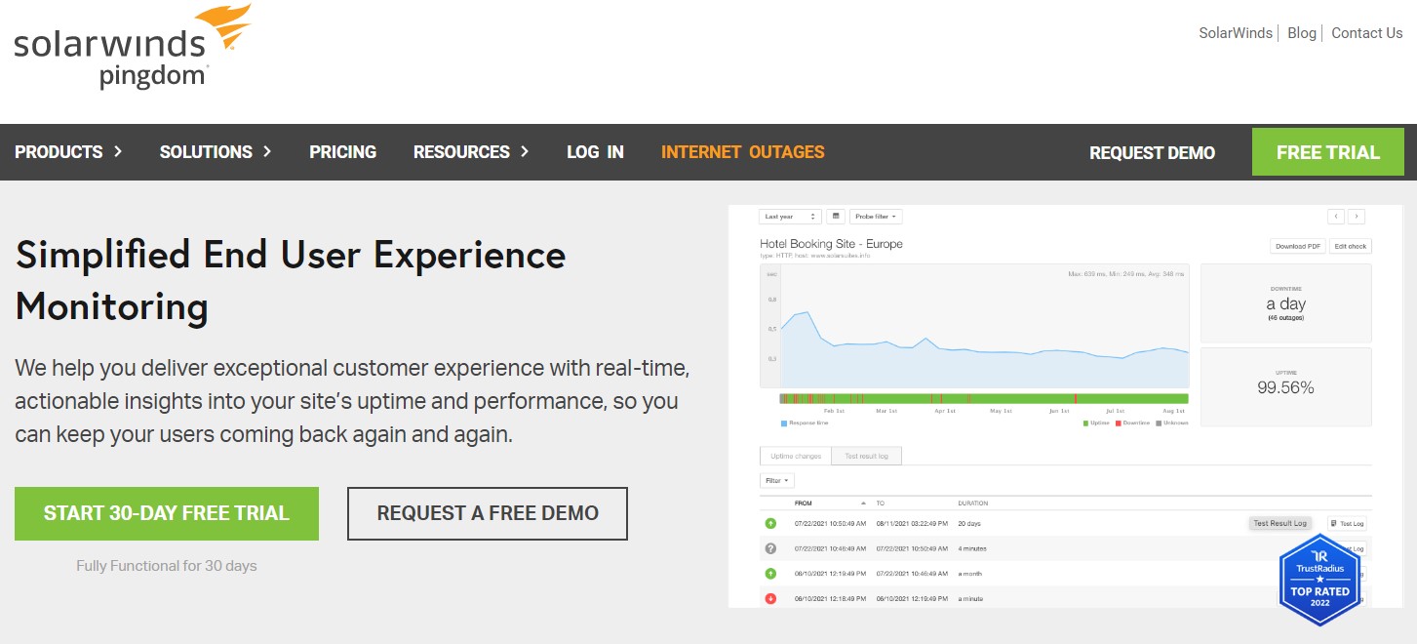Click START 30-DAY FREE TRIAL button
This screenshot has height=644, width=1417.
(x=167, y=513)
